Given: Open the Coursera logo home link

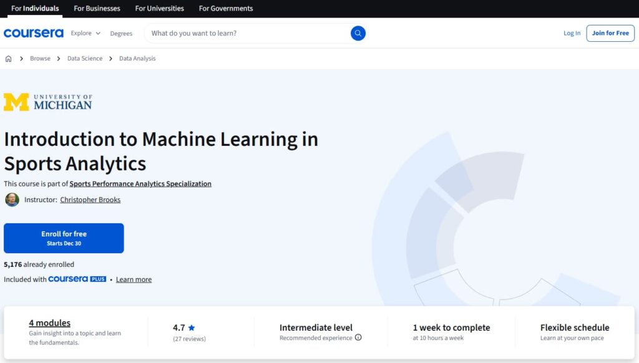Looking at the screenshot, I should pyautogui.click(x=34, y=33).
